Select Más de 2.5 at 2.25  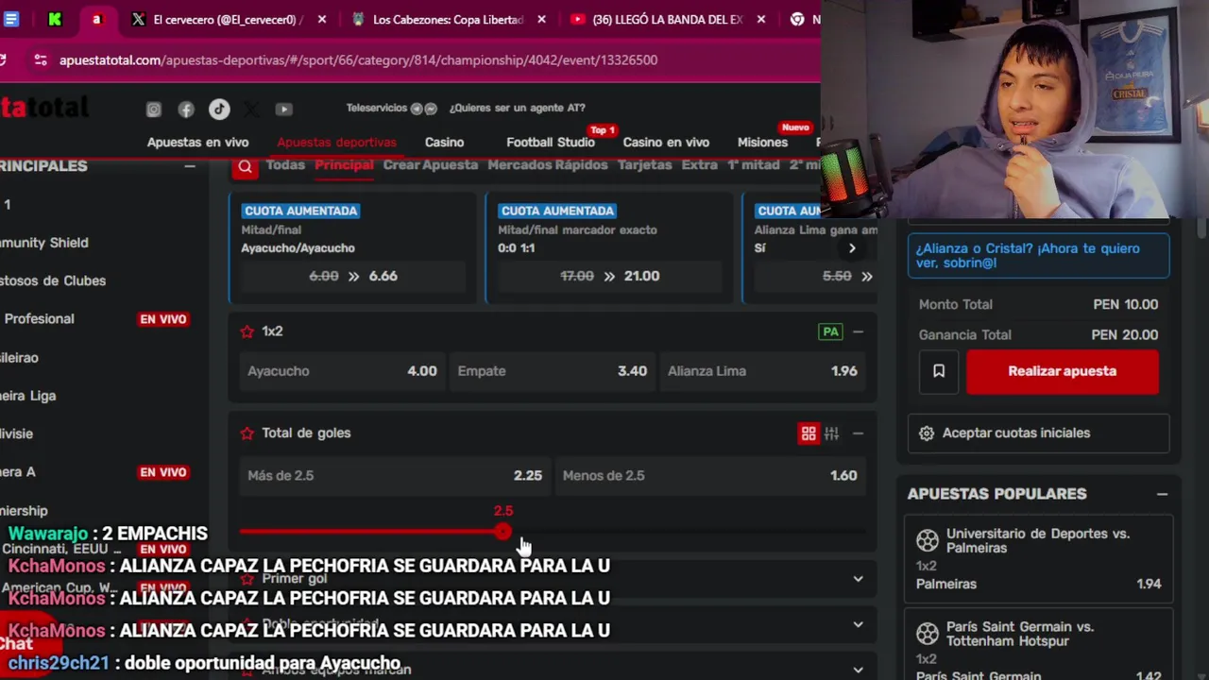coord(395,475)
